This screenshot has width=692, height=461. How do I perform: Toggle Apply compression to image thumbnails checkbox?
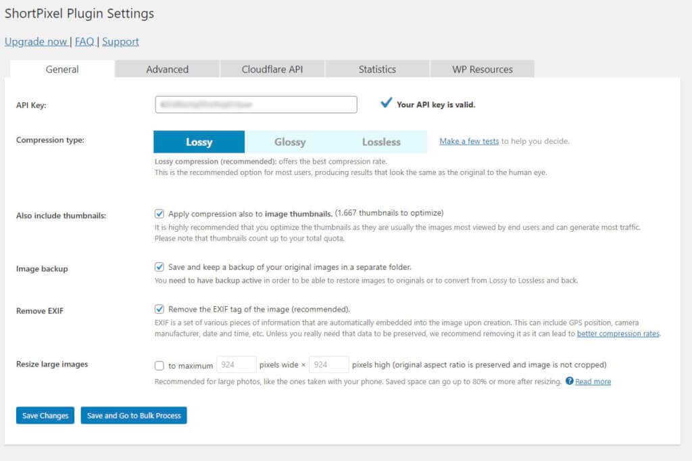pos(159,214)
